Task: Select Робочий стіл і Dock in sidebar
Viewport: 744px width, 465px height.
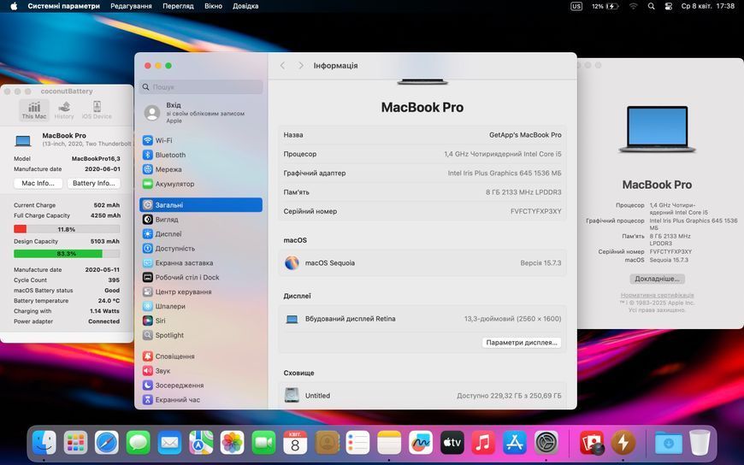Action: point(201,277)
